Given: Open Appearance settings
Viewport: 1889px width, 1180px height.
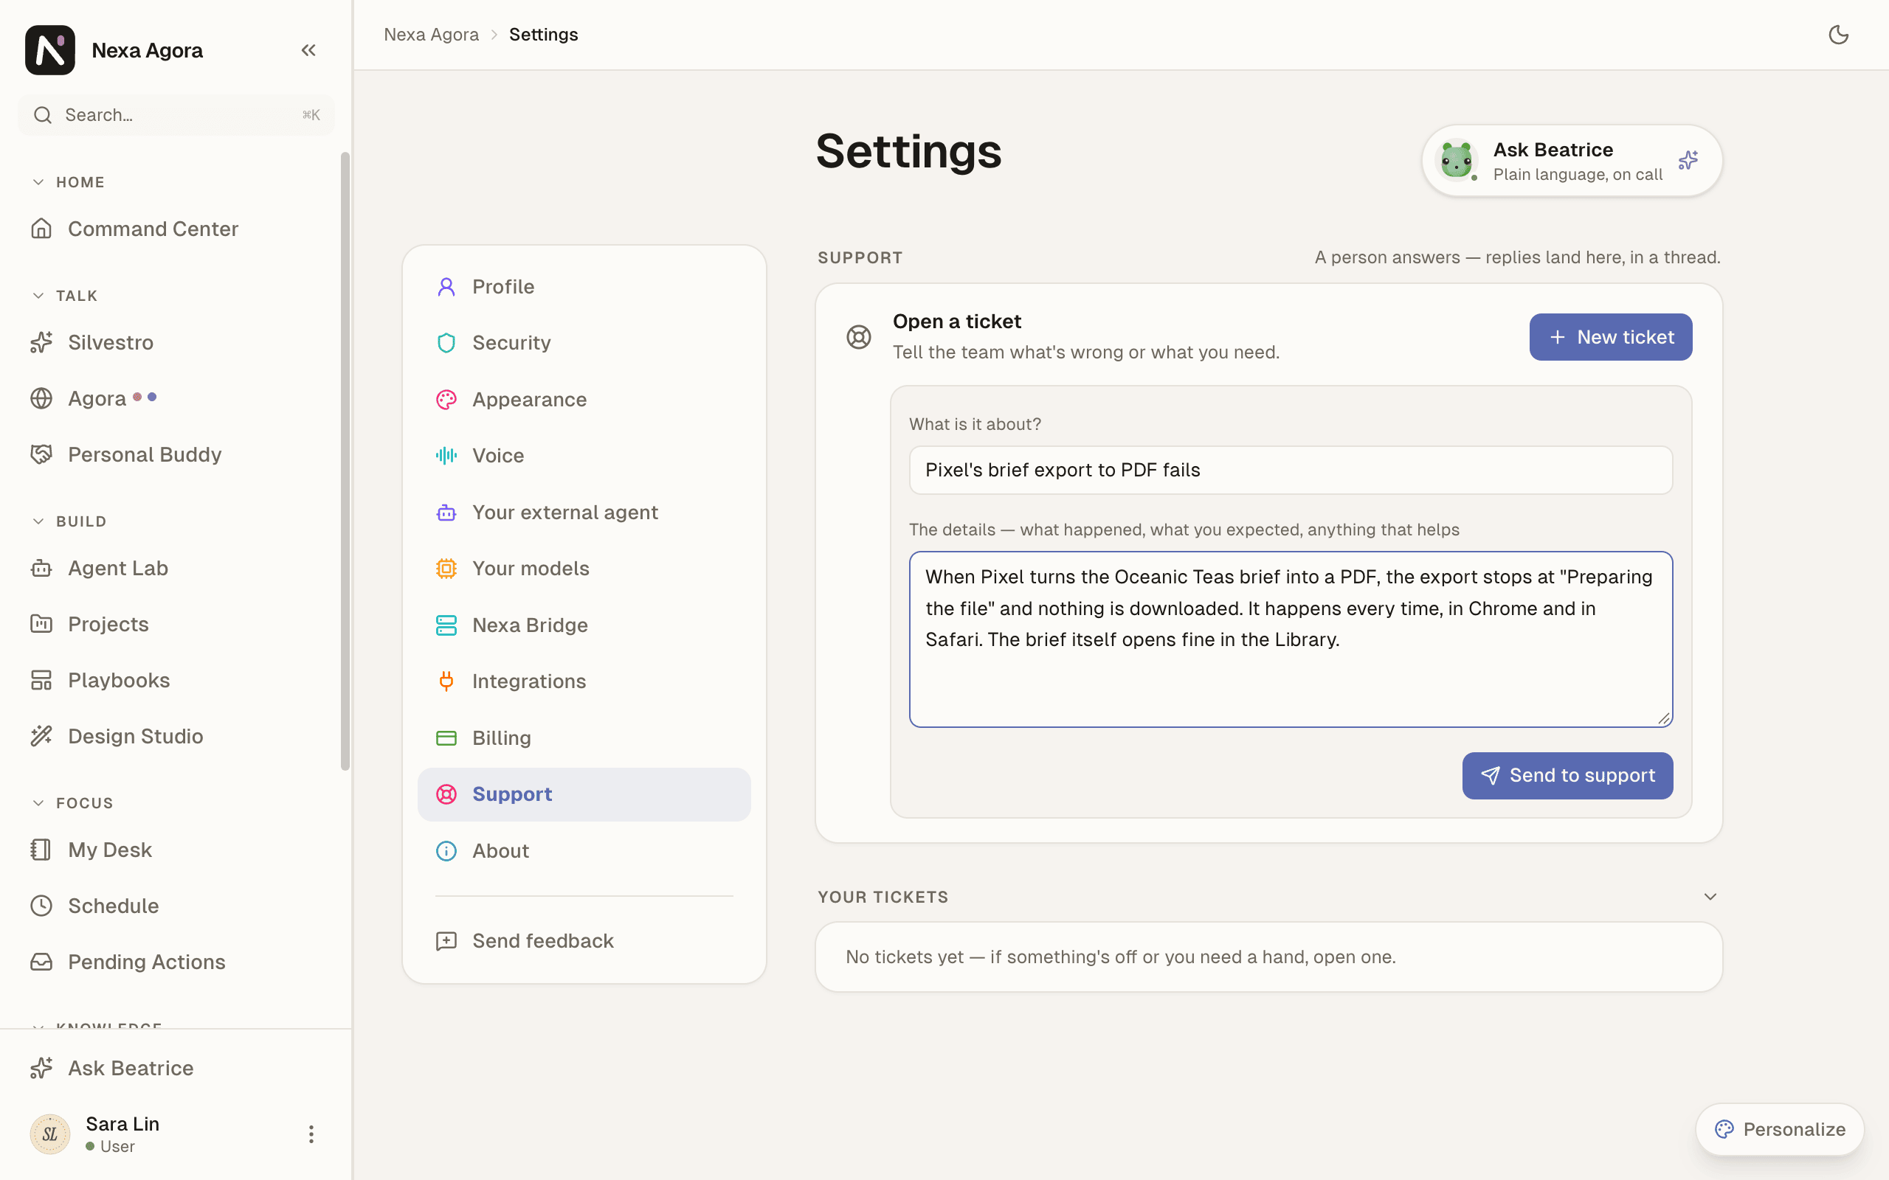Looking at the screenshot, I should click(584, 400).
